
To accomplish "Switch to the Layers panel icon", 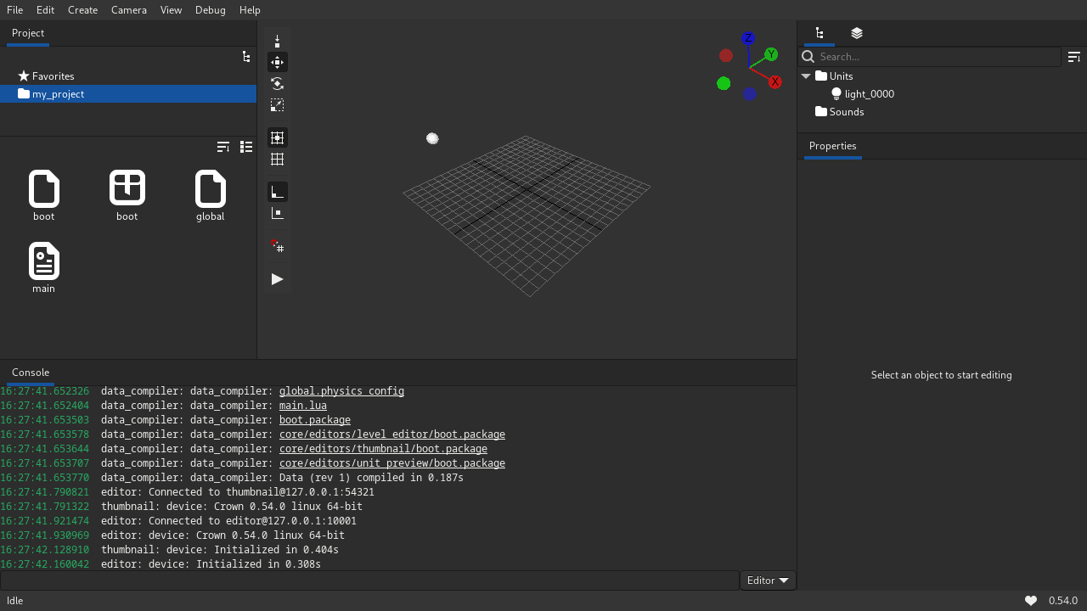I will [856, 33].
